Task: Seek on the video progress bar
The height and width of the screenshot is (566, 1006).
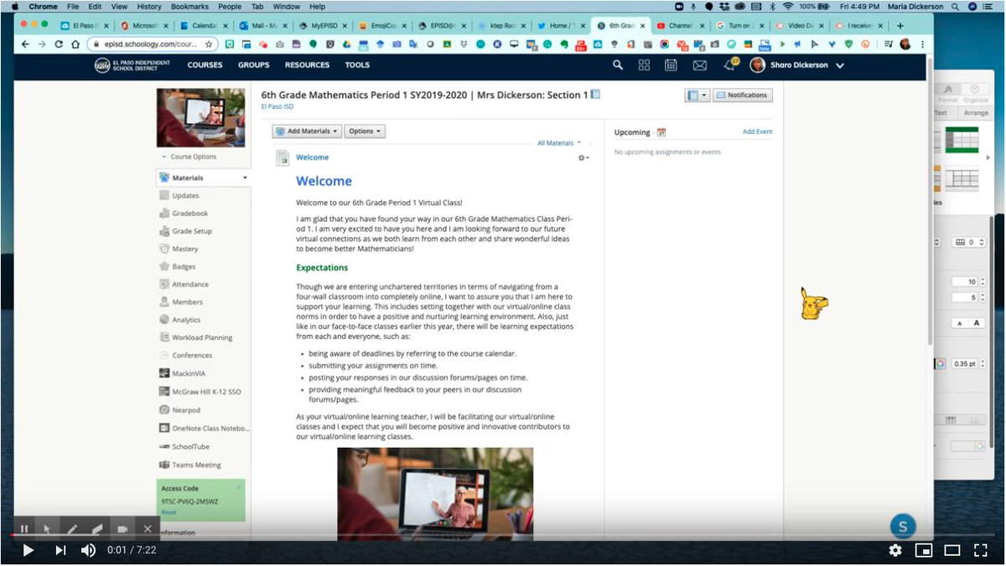Action: tap(503, 535)
